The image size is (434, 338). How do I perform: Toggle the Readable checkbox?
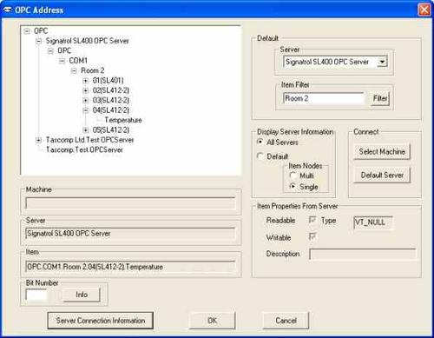312,220
